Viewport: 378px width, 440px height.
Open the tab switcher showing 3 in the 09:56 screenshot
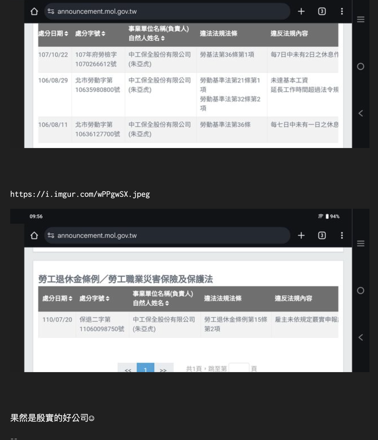(x=322, y=236)
